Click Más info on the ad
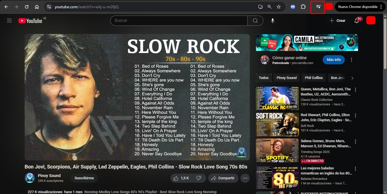Screen dimensions: 387x194 (x=334, y=60)
